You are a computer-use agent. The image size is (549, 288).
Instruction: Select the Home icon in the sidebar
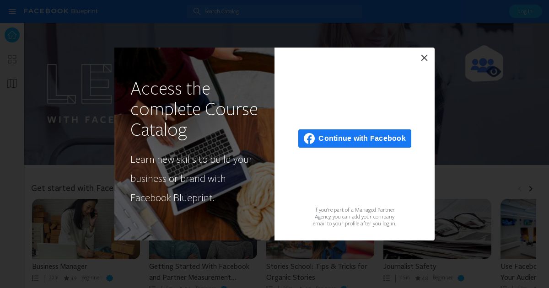click(12, 35)
